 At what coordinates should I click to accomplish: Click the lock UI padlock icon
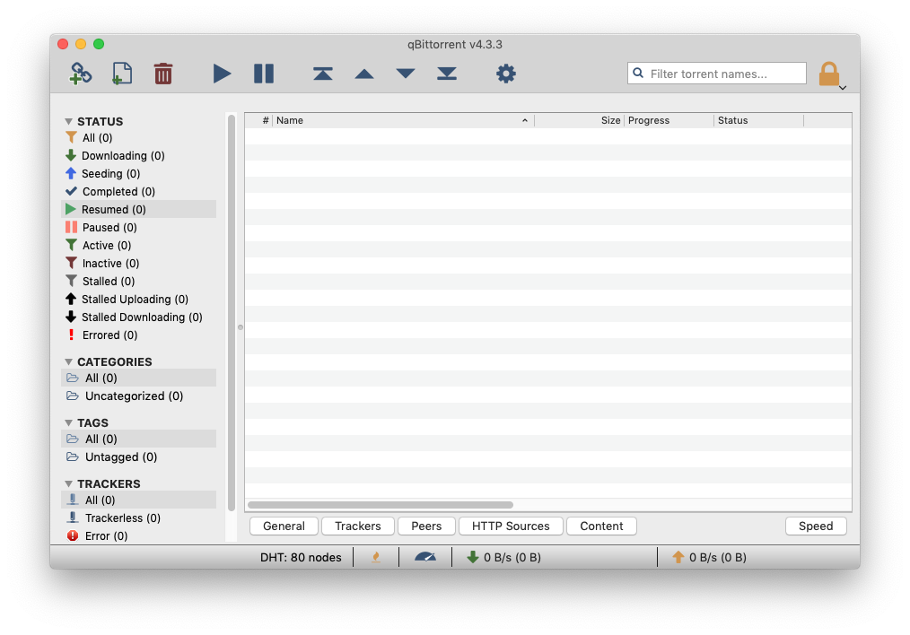coord(828,74)
